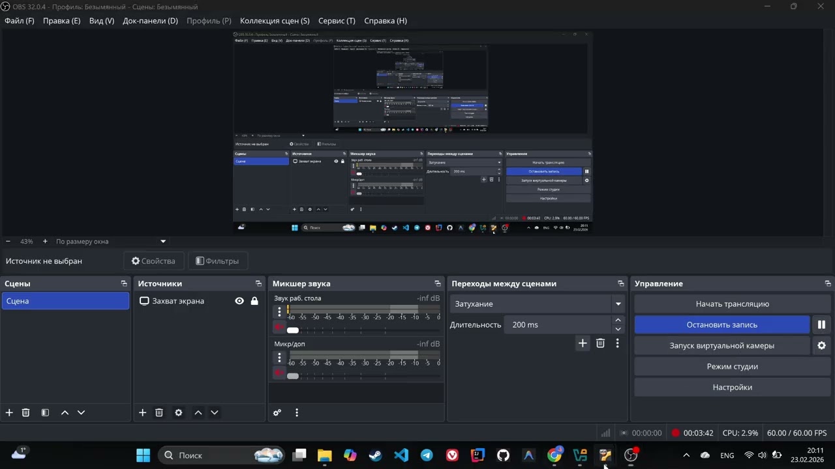Undock the Сцены panel
Screen dimensions: 835x469
click(124, 283)
